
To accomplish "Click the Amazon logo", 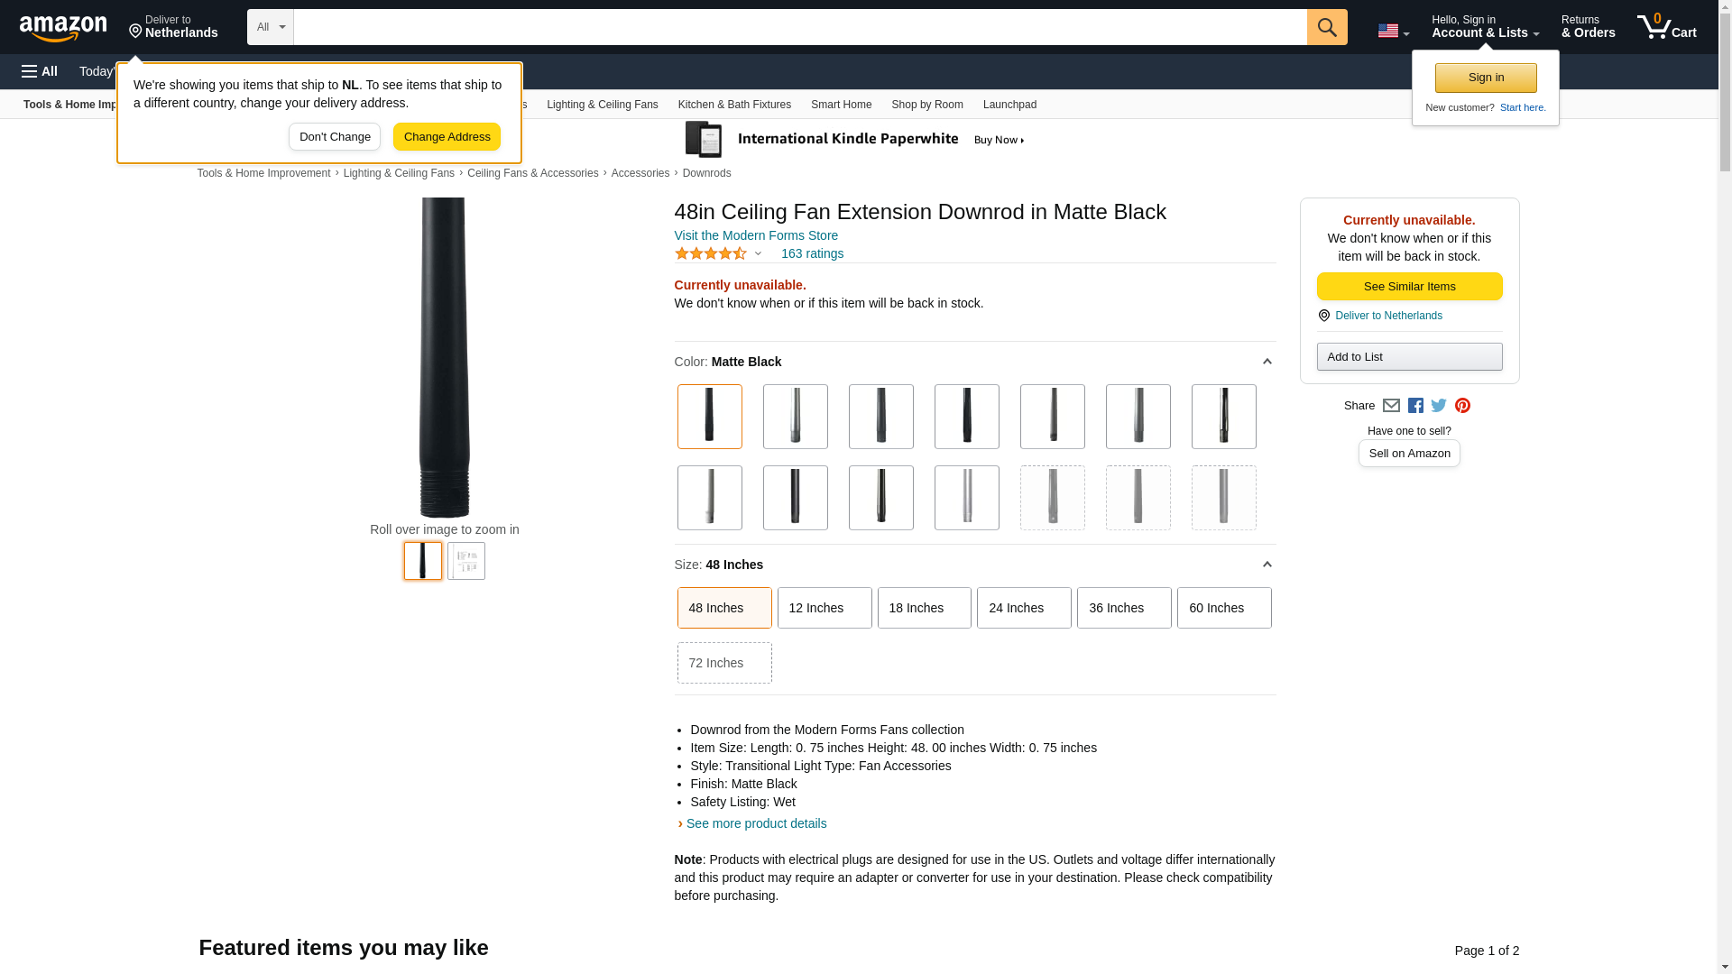I will click(x=63, y=28).
